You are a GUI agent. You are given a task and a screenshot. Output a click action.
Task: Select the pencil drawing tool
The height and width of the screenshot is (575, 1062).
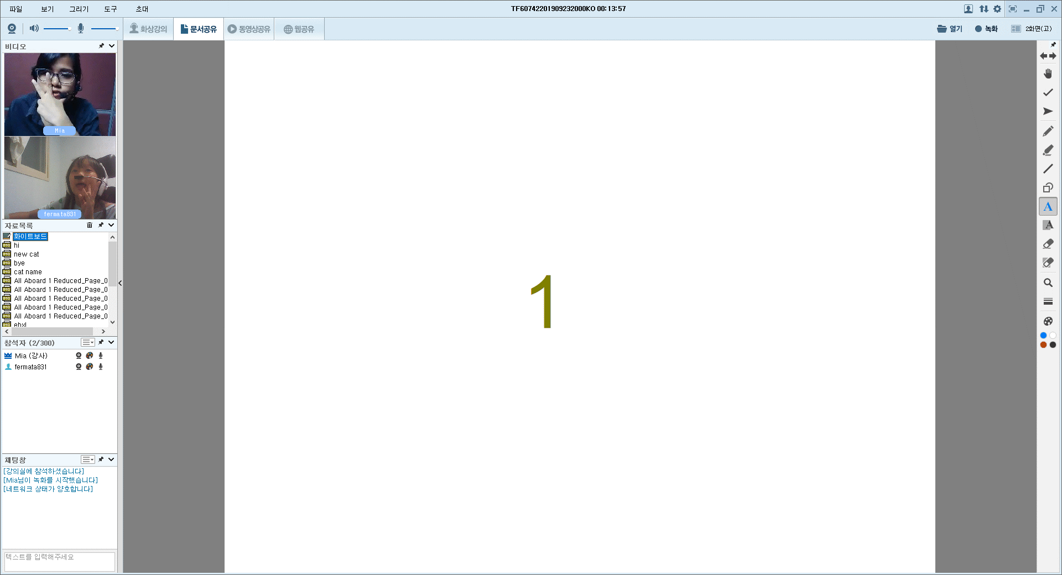coord(1048,131)
